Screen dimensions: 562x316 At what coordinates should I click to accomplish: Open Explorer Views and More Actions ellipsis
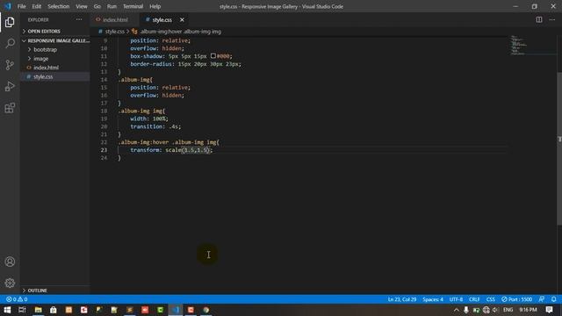[79, 19]
